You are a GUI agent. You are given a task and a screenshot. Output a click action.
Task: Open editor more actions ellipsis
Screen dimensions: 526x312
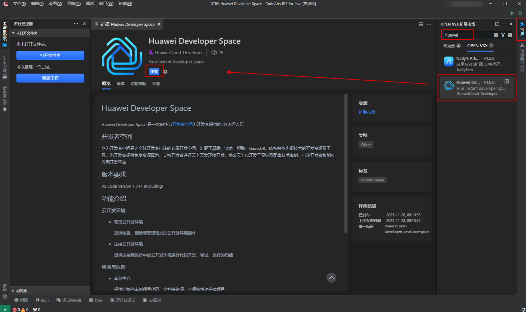coord(429,24)
